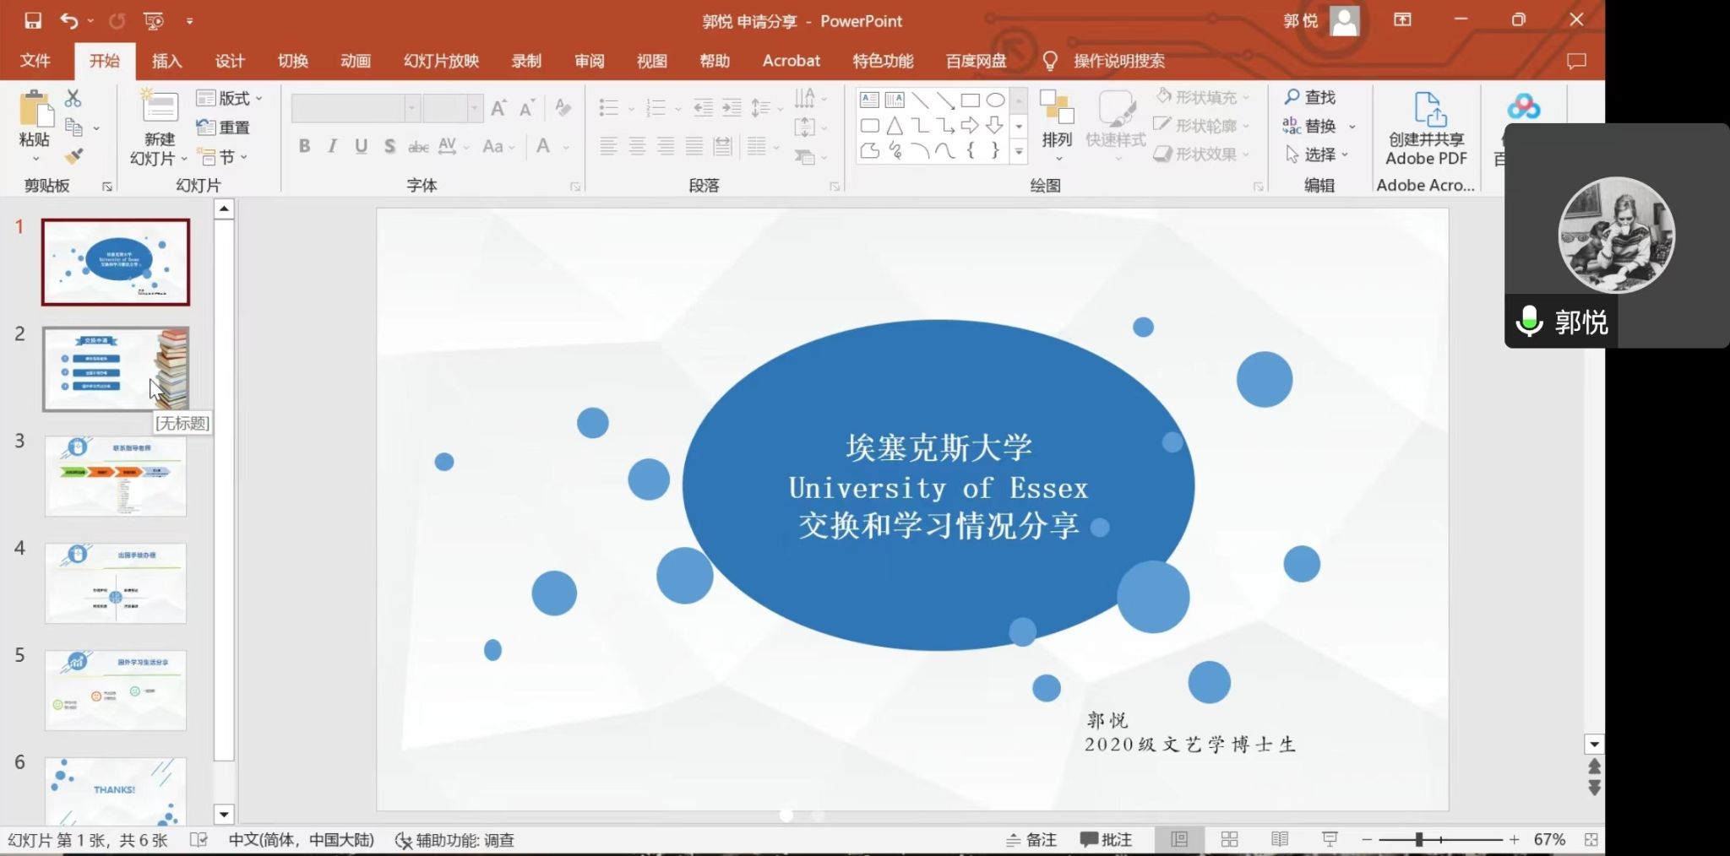Switch to the Slide Show tab
The height and width of the screenshot is (856, 1730).
[440, 61]
